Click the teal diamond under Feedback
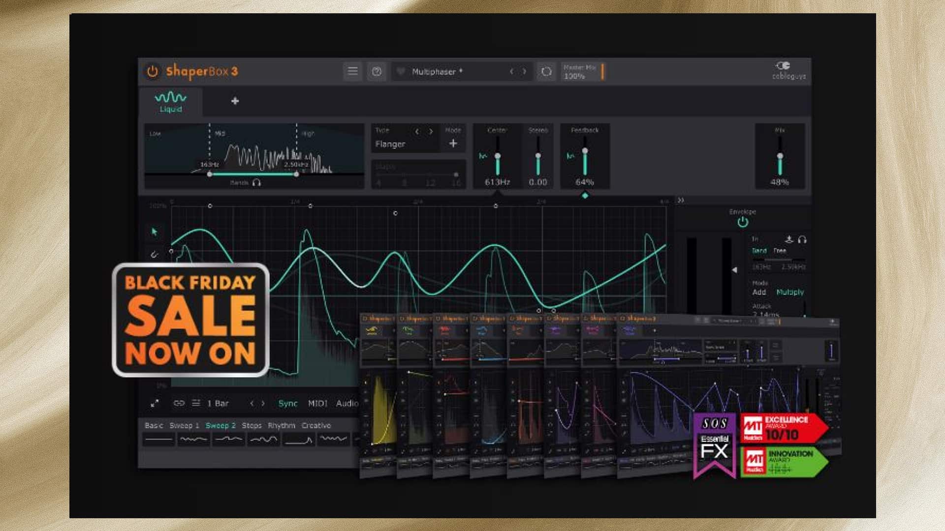945x531 pixels. pos(585,196)
